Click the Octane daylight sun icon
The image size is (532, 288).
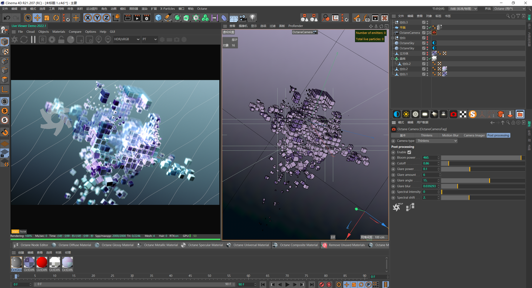(x=406, y=114)
